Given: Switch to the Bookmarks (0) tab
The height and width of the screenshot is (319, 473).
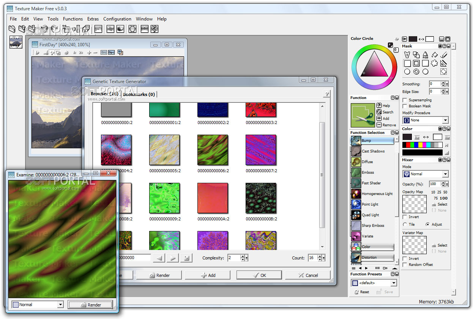Looking at the screenshot, I should pyautogui.click(x=139, y=94).
